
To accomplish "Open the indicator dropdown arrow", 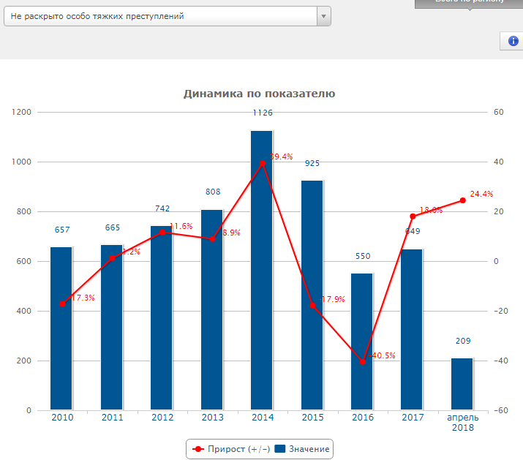I will [x=324, y=16].
